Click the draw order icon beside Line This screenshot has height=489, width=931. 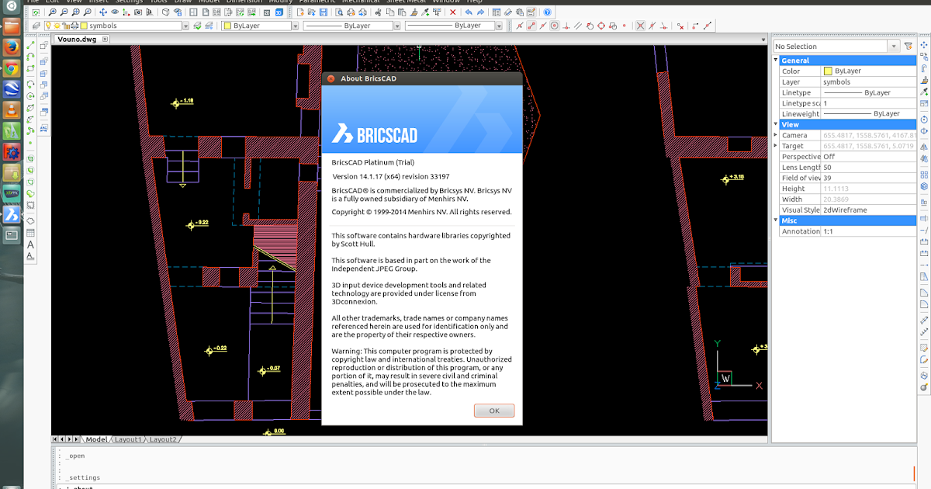click(43, 45)
